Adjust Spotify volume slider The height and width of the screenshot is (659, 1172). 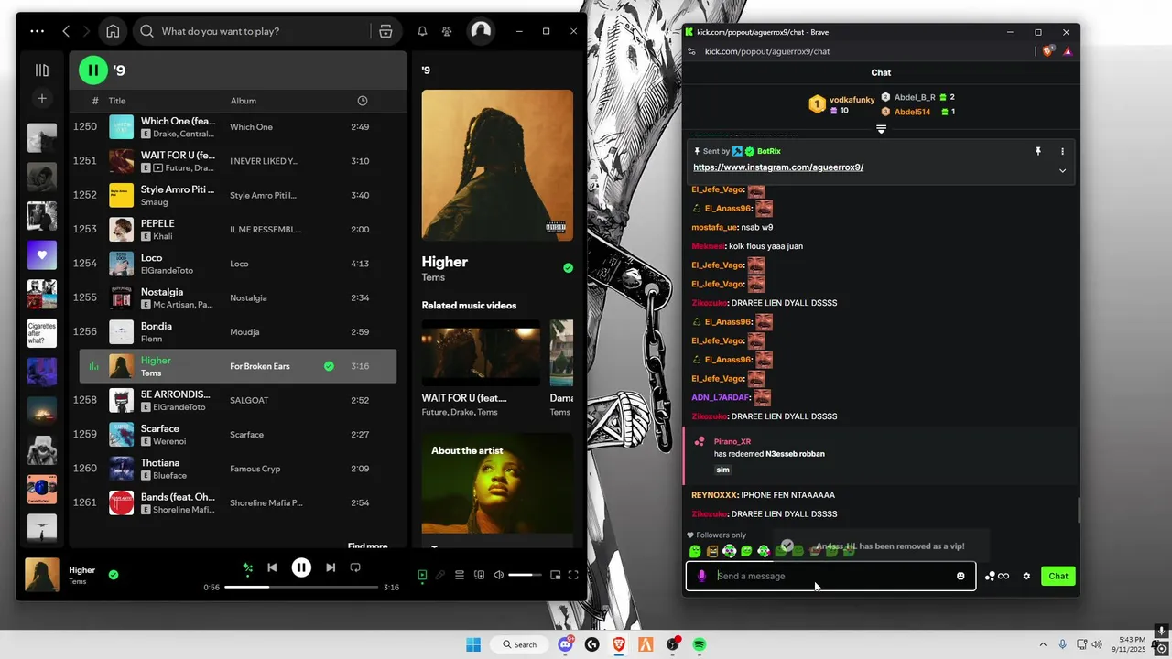(x=526, y=575)
